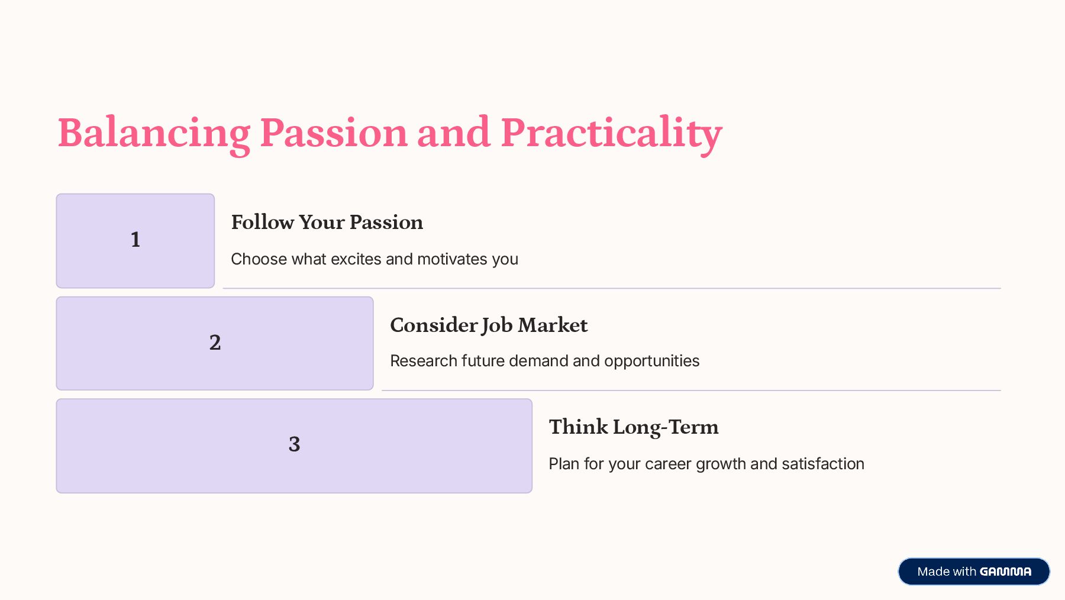The image size is (1065, 600).
Task: Click the numbered box labeled 2
Action: tap(215, 343)
